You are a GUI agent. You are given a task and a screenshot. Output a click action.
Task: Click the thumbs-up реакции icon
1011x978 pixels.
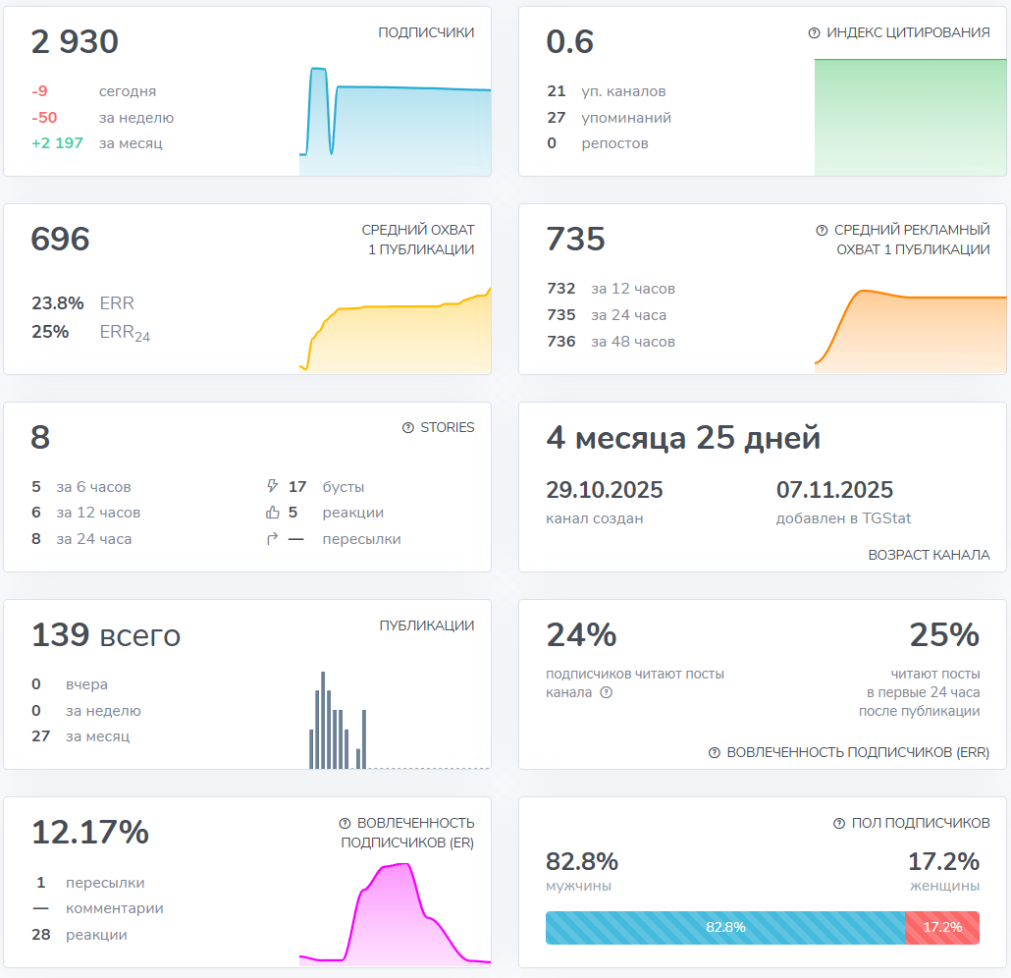pos(272,512)
